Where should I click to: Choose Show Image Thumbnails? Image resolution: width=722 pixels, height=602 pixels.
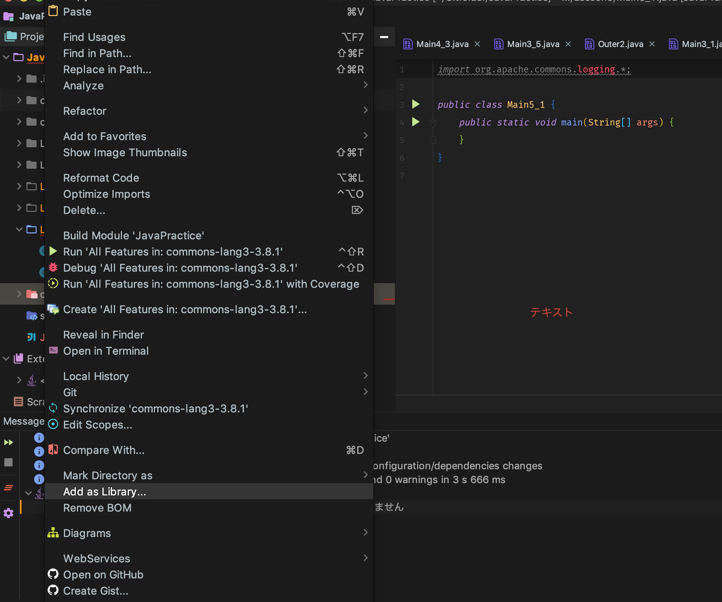[209, 153]
